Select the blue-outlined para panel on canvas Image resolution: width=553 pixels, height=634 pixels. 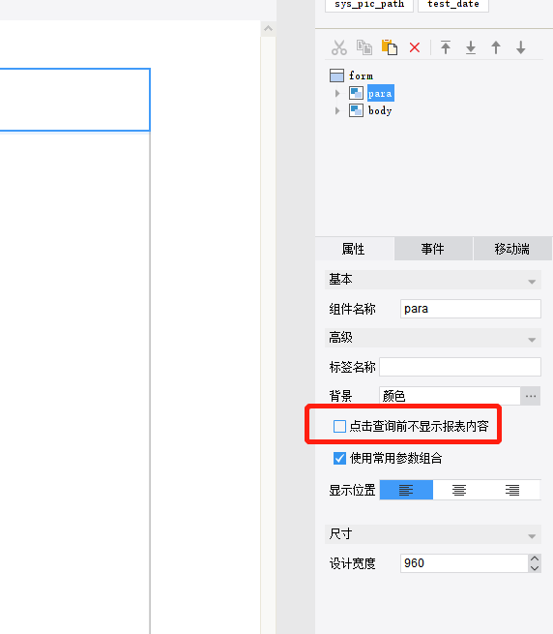point(75,100)
